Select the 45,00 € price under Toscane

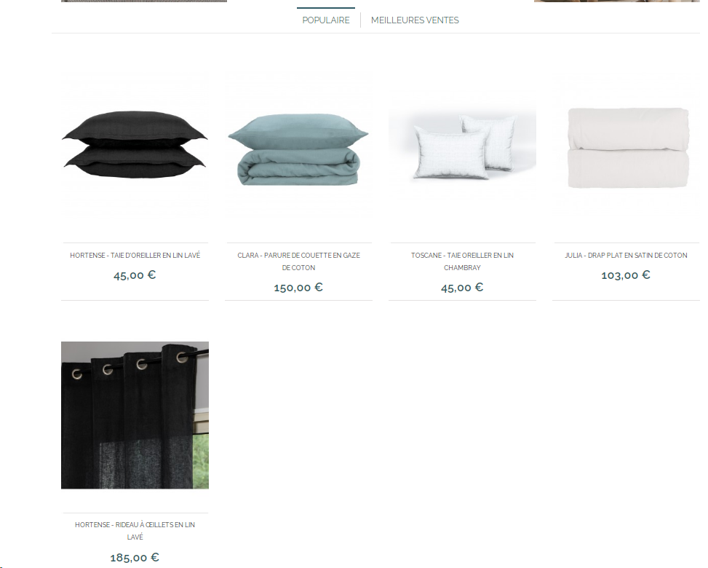462,288
